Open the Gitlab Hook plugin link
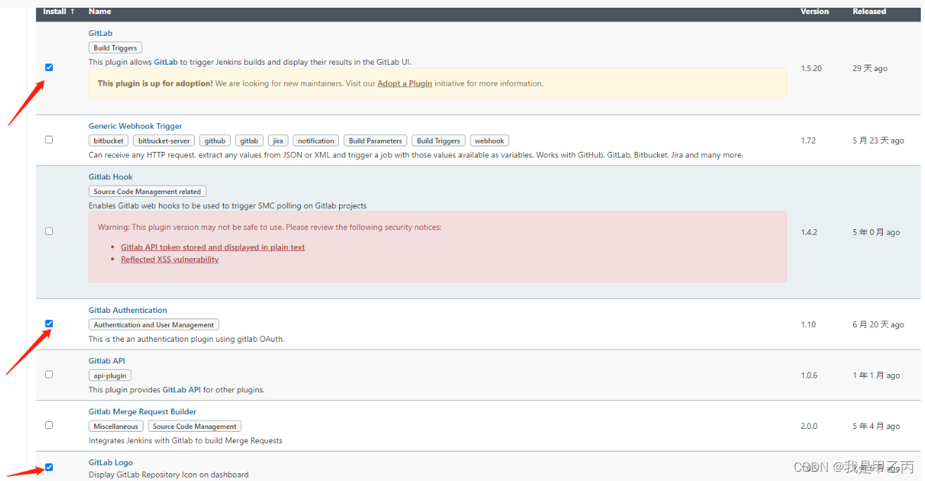 [110, 177]
